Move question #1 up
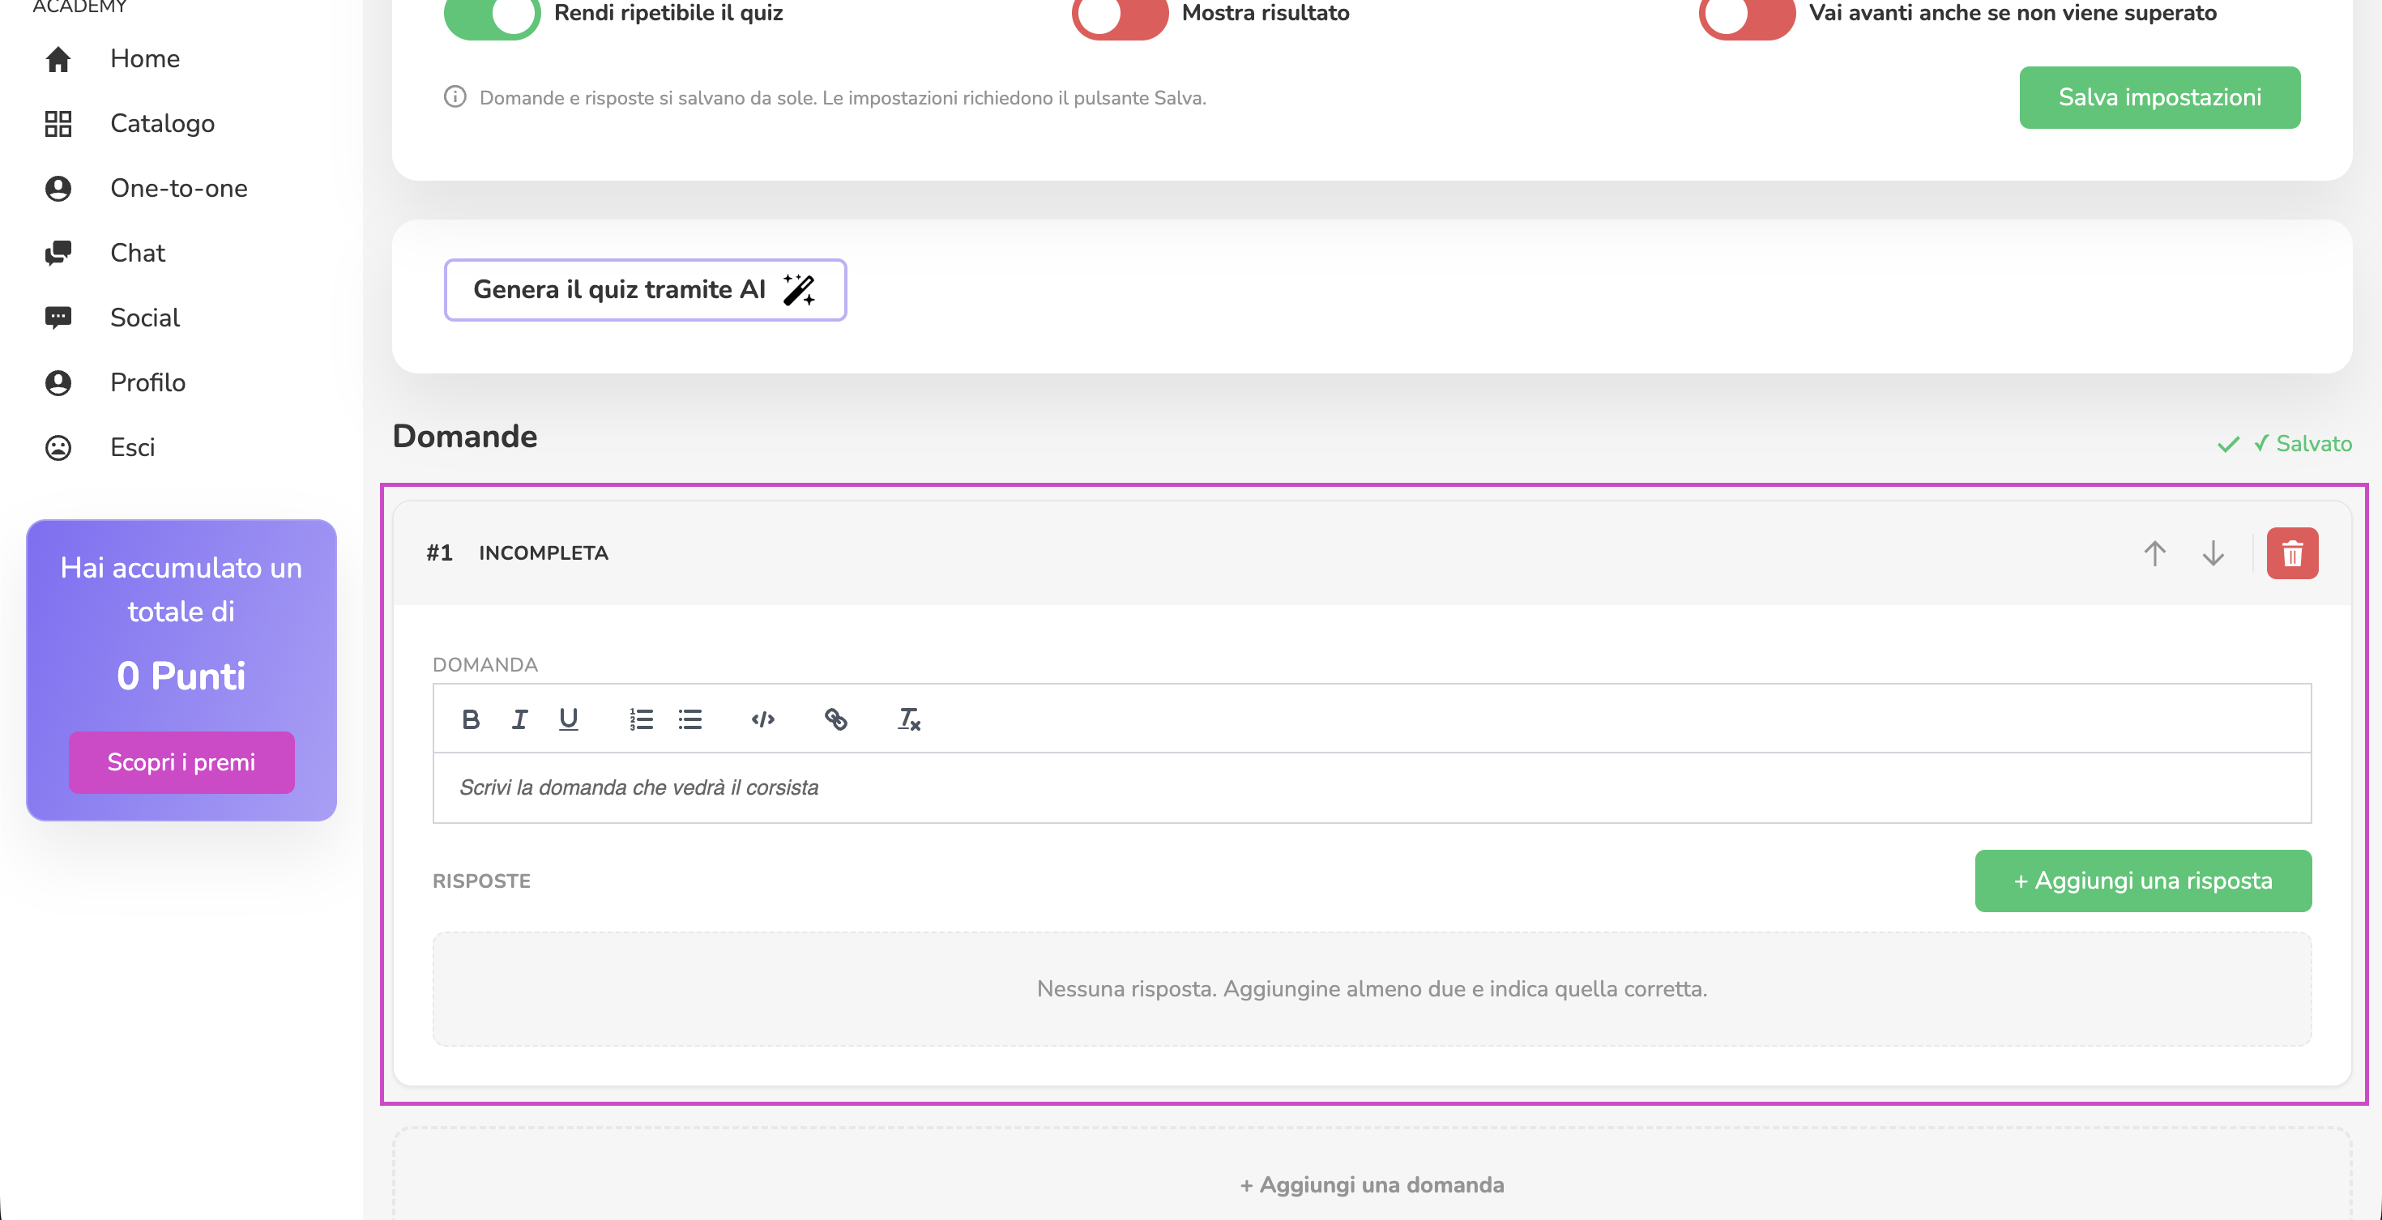This screenshot has width=2382, height=1220. tap(2154, 552)
